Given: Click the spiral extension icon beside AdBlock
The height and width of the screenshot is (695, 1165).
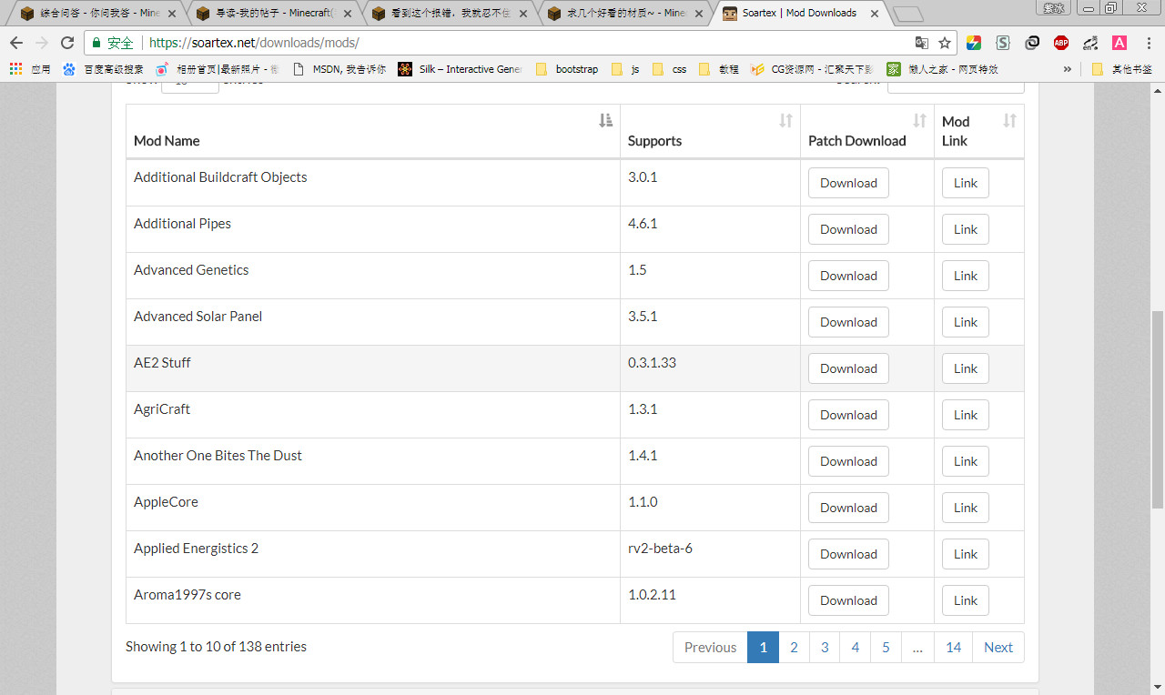Looking at the screenshot, I should point(1032,43).
